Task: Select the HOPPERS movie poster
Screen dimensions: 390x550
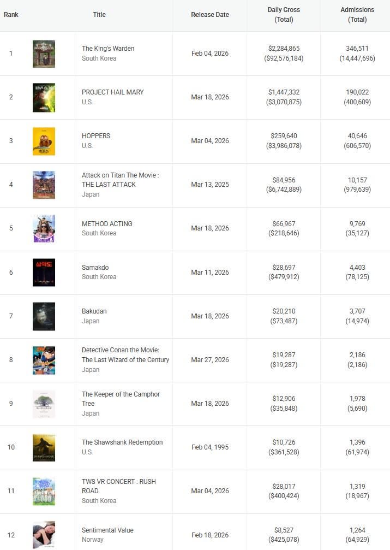Action: coord(44,141)
